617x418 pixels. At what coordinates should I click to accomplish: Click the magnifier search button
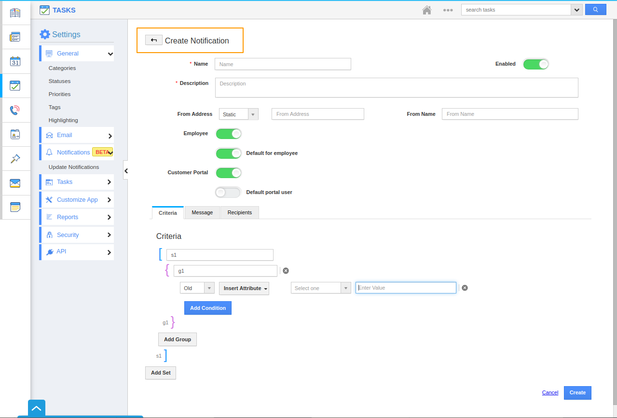tap(595, 10)
